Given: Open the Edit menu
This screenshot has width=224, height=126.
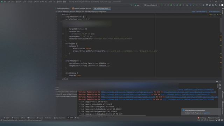Looking at the screenshot, I should pos(9,2).
